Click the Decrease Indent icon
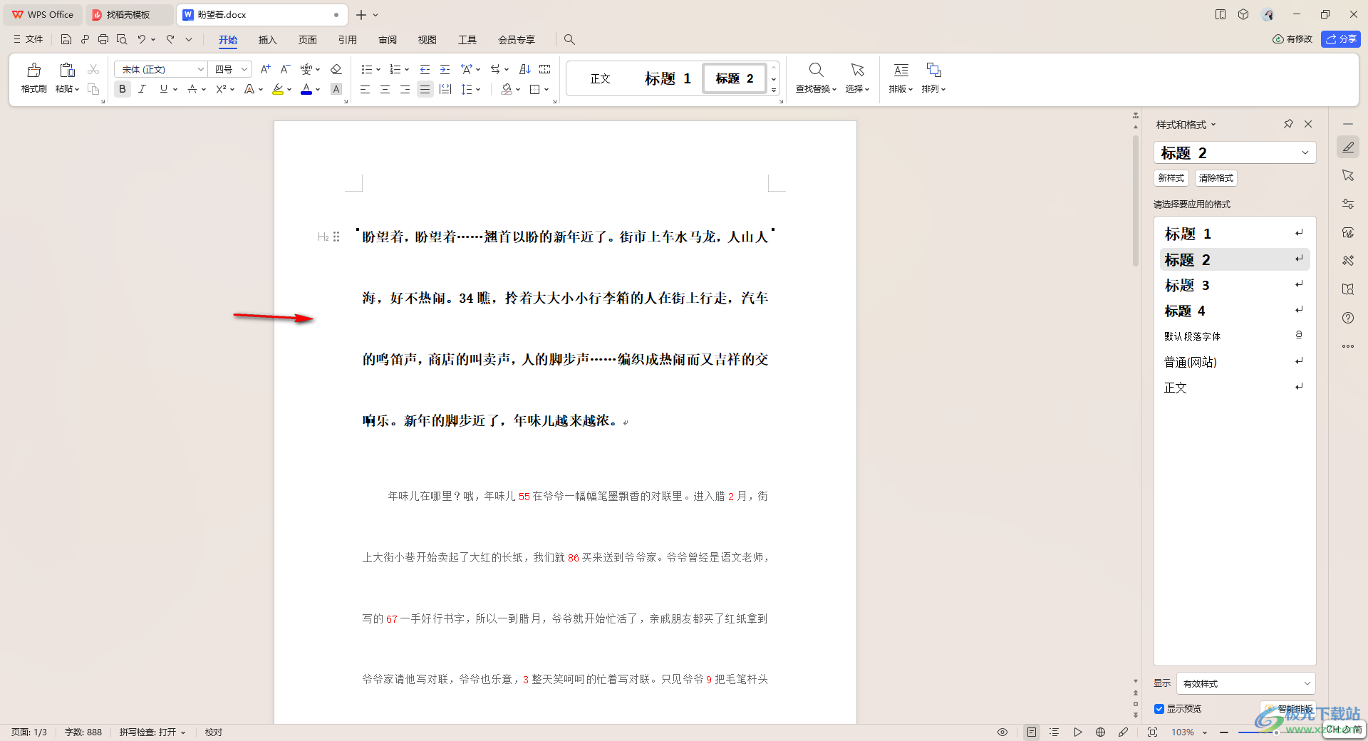The height and width of the screenshot is (741, 1368). [425, 69]
